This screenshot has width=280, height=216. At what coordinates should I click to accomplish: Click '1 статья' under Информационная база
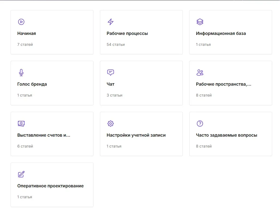pos(203,44)
